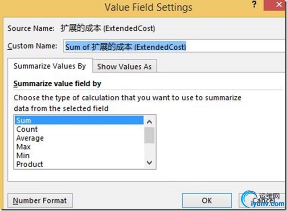Viewport: 287px width, 211px height.
Task: Click the list scroll down arrow
Action: click(x=149, y=163)
